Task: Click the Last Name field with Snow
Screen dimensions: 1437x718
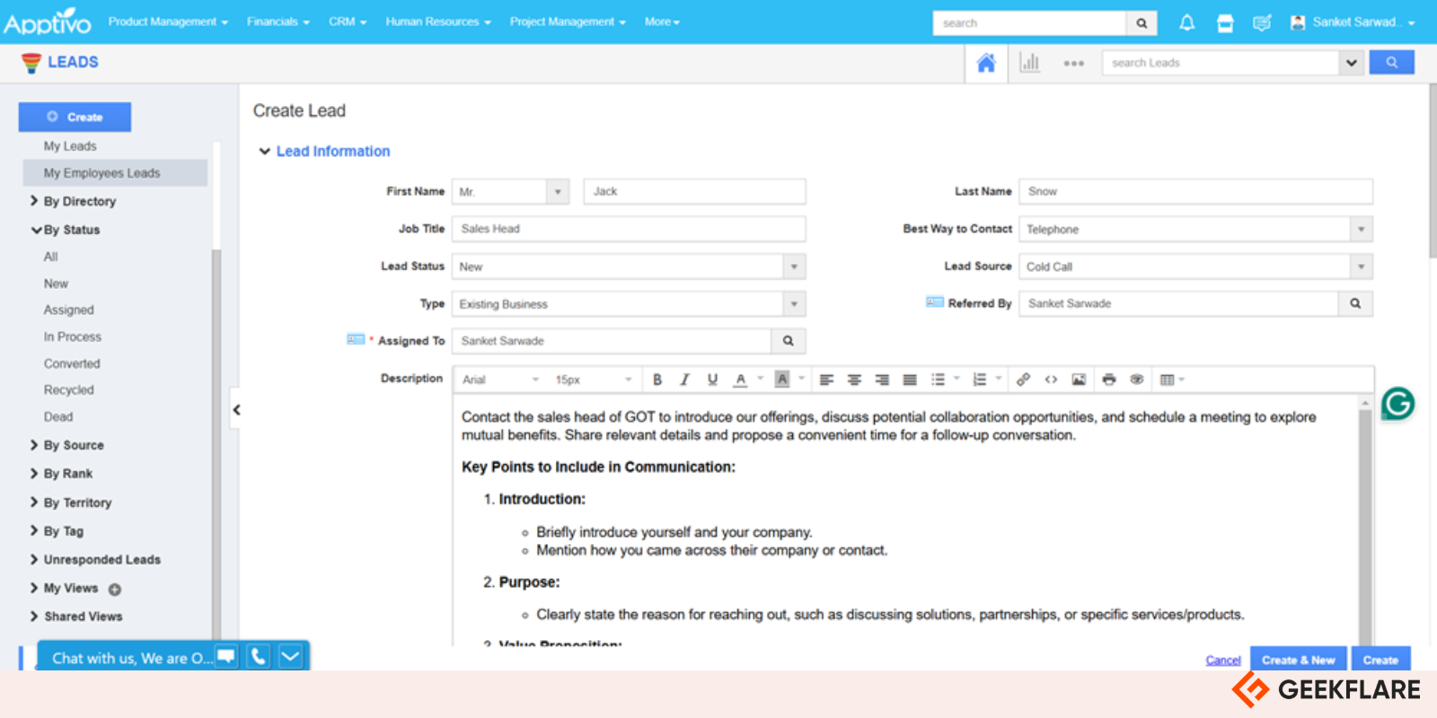Action: click(1195, 191)
